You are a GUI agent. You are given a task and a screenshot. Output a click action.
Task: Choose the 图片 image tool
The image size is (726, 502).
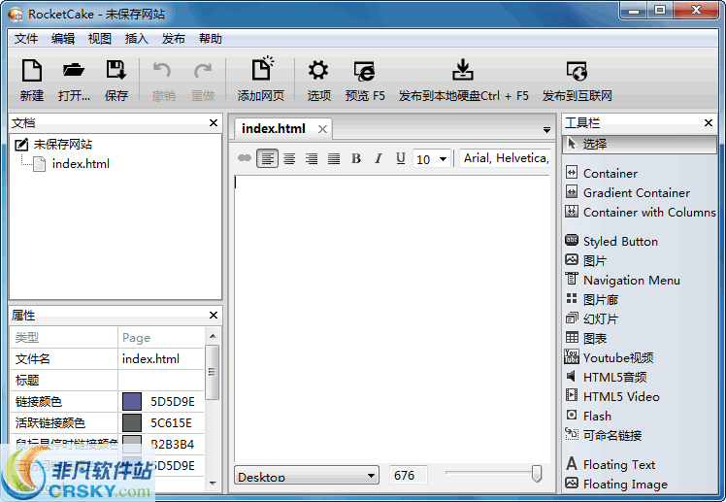tap(585, 261)
